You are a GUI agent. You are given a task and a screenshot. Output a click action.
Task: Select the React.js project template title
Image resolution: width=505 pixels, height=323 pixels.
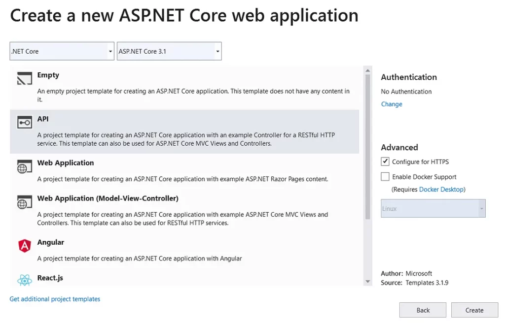click(x=50, y=278)
